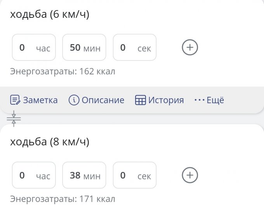Click the ходьба (8 км/ч) title
264x210 pixels.
pos(50,142)
